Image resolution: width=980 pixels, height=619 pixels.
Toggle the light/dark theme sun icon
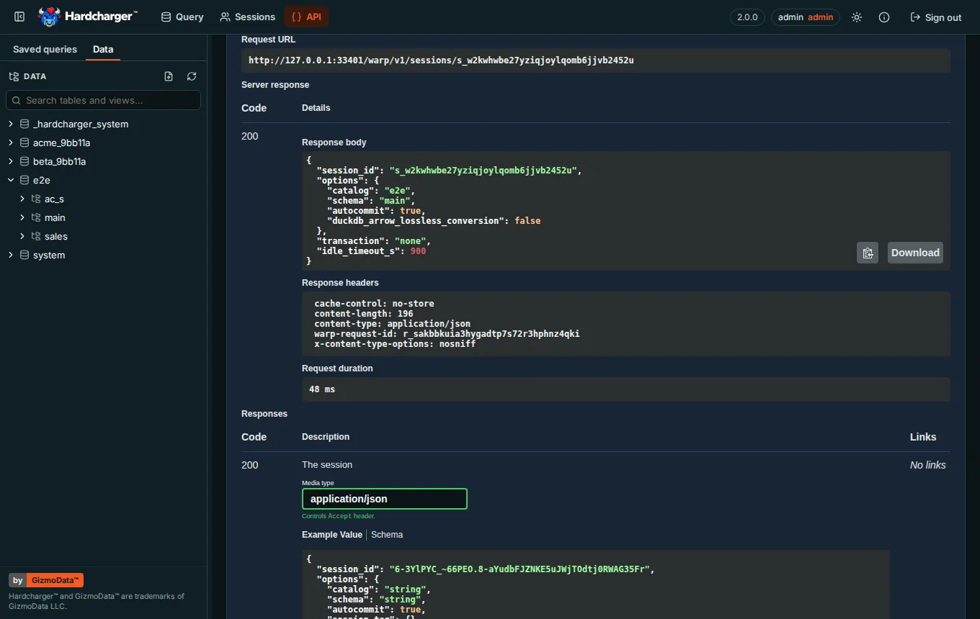coord(857,17)
